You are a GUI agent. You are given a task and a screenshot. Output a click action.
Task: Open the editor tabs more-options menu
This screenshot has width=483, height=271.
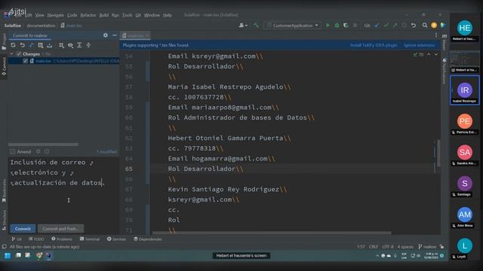coord(436,35)
